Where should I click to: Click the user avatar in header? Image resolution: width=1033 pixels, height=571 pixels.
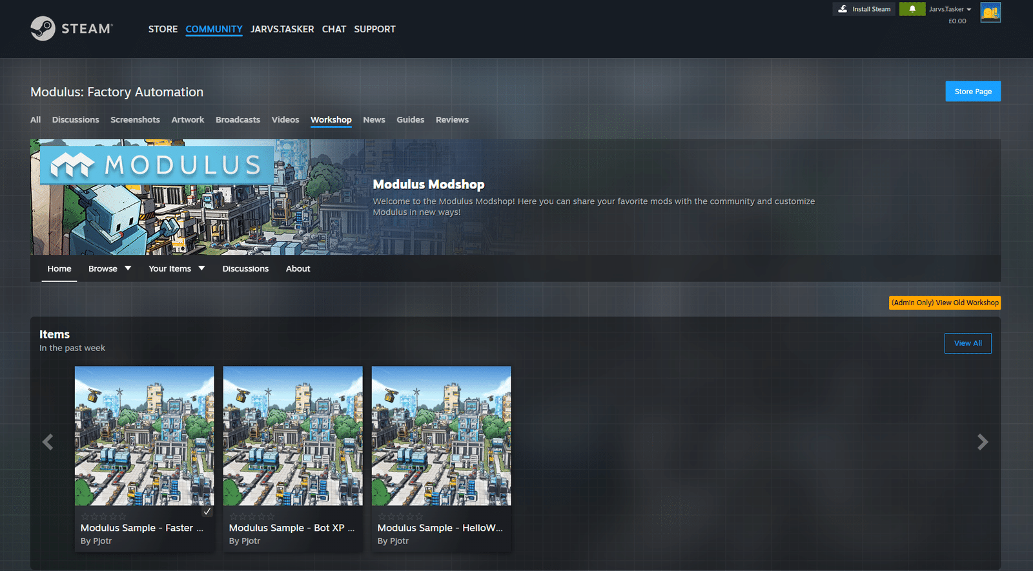(990, 12)
